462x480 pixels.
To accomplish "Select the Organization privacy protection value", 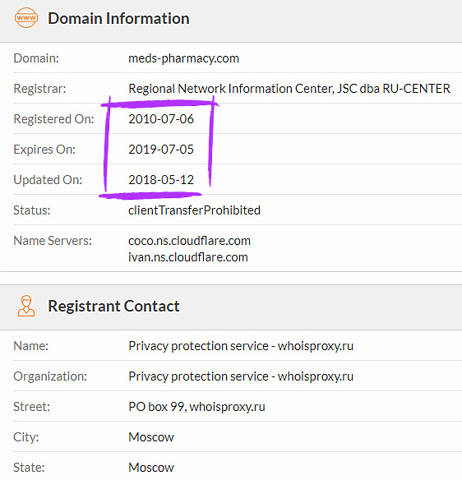I will 241,376.
